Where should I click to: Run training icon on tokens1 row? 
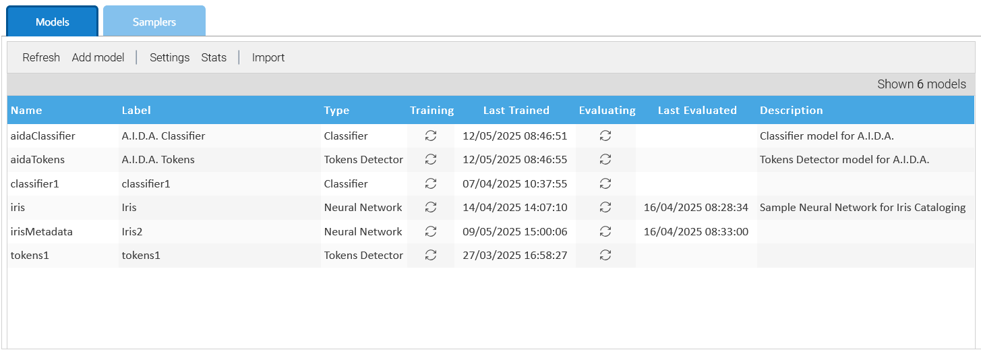[431, 255]
